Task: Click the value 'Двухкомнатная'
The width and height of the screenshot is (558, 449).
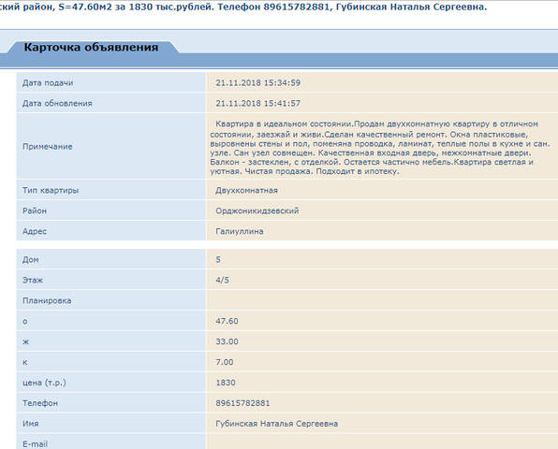Action: (x=246, y=191)
